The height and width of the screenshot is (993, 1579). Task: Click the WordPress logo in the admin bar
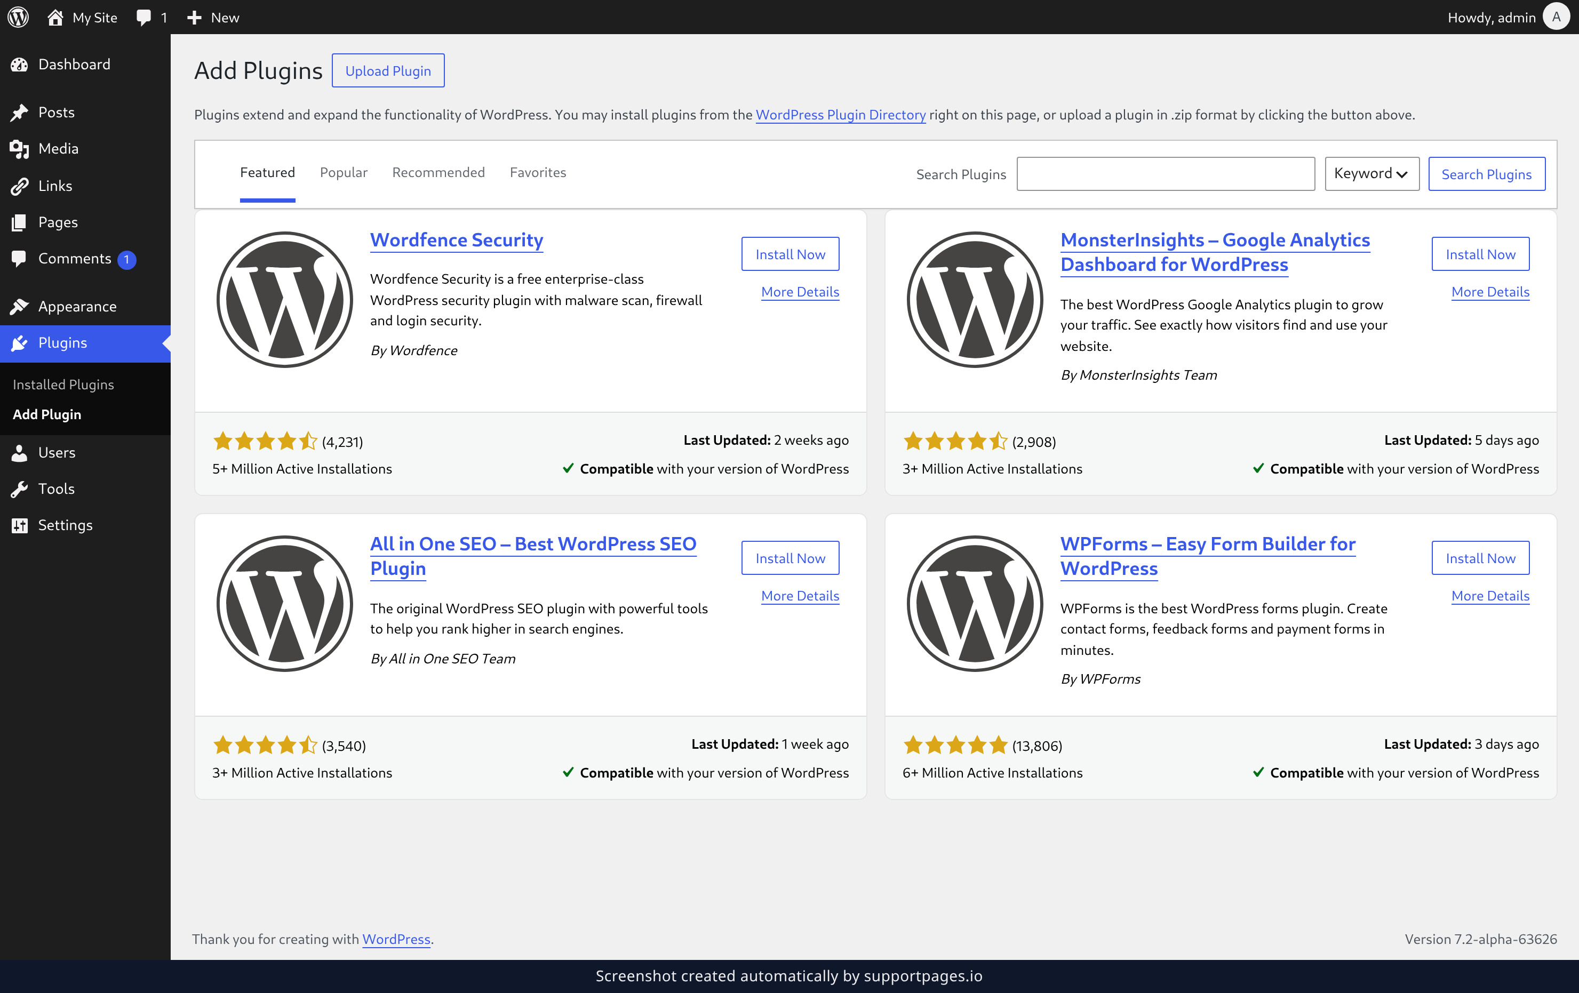point(18,17)
